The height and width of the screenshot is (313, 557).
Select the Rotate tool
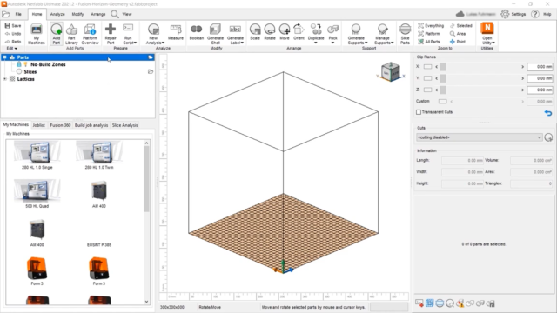(x=270, y=32)
